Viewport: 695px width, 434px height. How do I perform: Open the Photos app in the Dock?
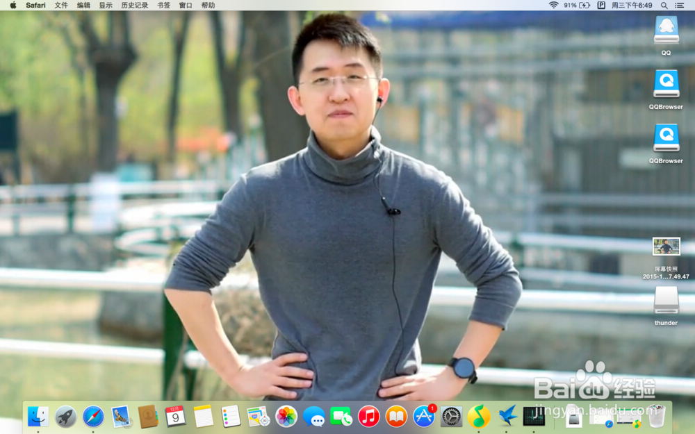tap(285, 417)
